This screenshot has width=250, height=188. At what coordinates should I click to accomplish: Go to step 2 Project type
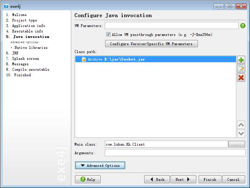(21, 20)
